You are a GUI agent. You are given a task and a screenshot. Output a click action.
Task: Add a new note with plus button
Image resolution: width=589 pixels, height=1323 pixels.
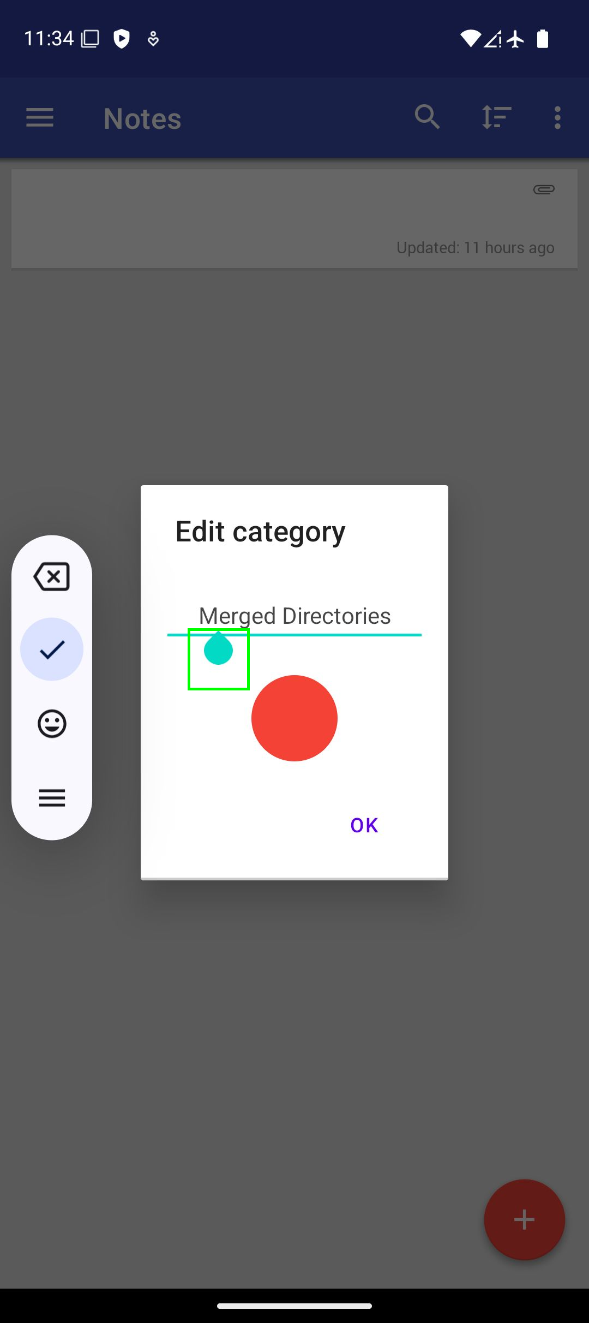pyautogui.click(x=524, y=1219)
